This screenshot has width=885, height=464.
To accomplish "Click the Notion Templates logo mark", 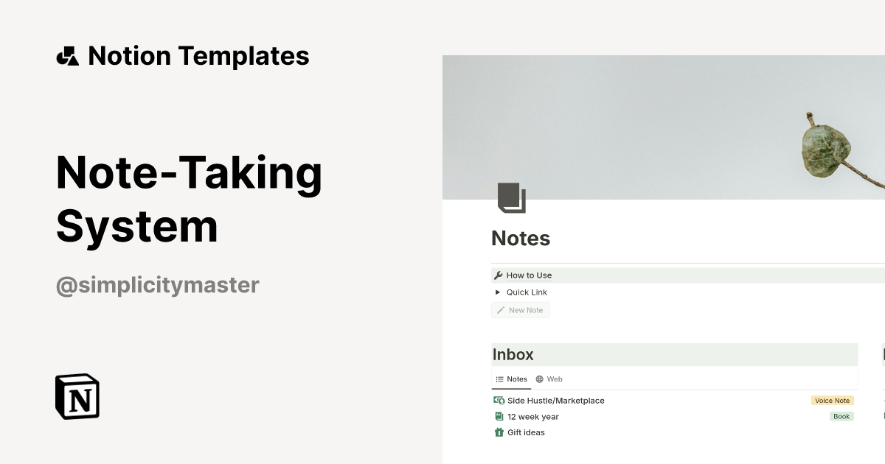I will (67, 55).
